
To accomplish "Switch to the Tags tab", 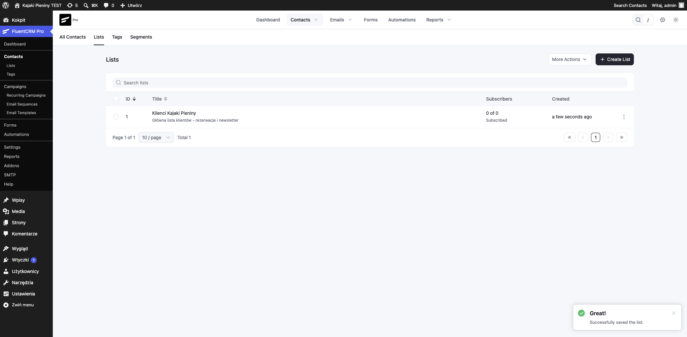I will (x=117, y=37).
